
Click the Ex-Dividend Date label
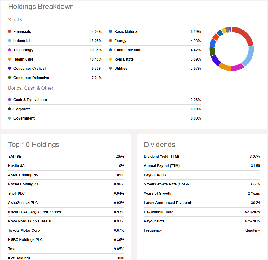158,212
